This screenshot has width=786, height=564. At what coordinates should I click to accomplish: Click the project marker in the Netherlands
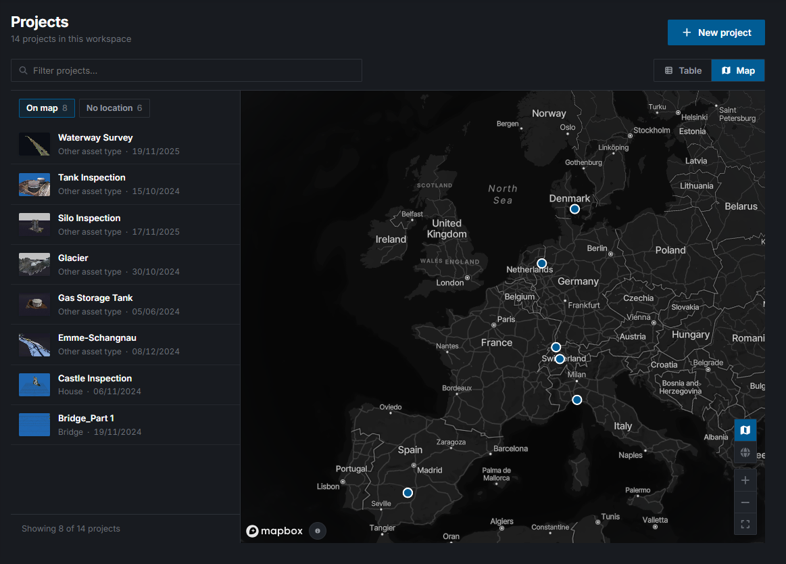pos(541,264)
